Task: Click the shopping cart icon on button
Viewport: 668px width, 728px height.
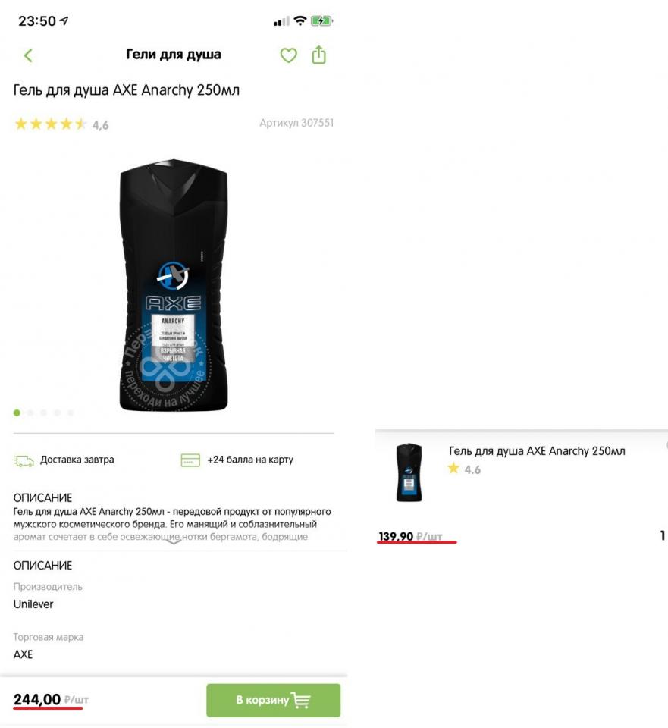Action: click(x=301, y=700)
